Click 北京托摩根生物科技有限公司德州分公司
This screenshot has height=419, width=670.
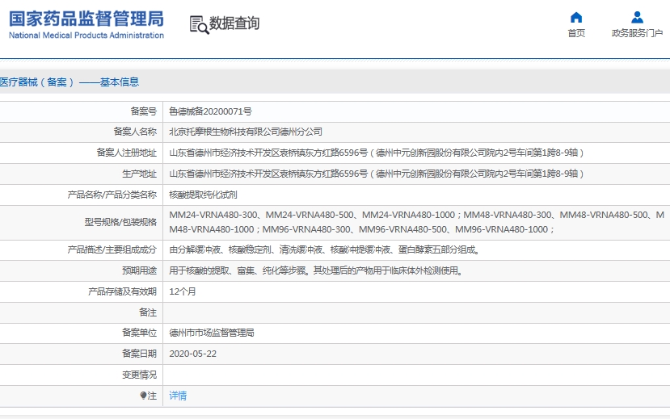pos(246,132)
